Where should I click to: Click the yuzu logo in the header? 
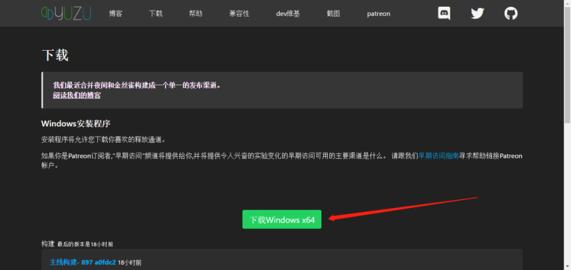pos(66,14)
